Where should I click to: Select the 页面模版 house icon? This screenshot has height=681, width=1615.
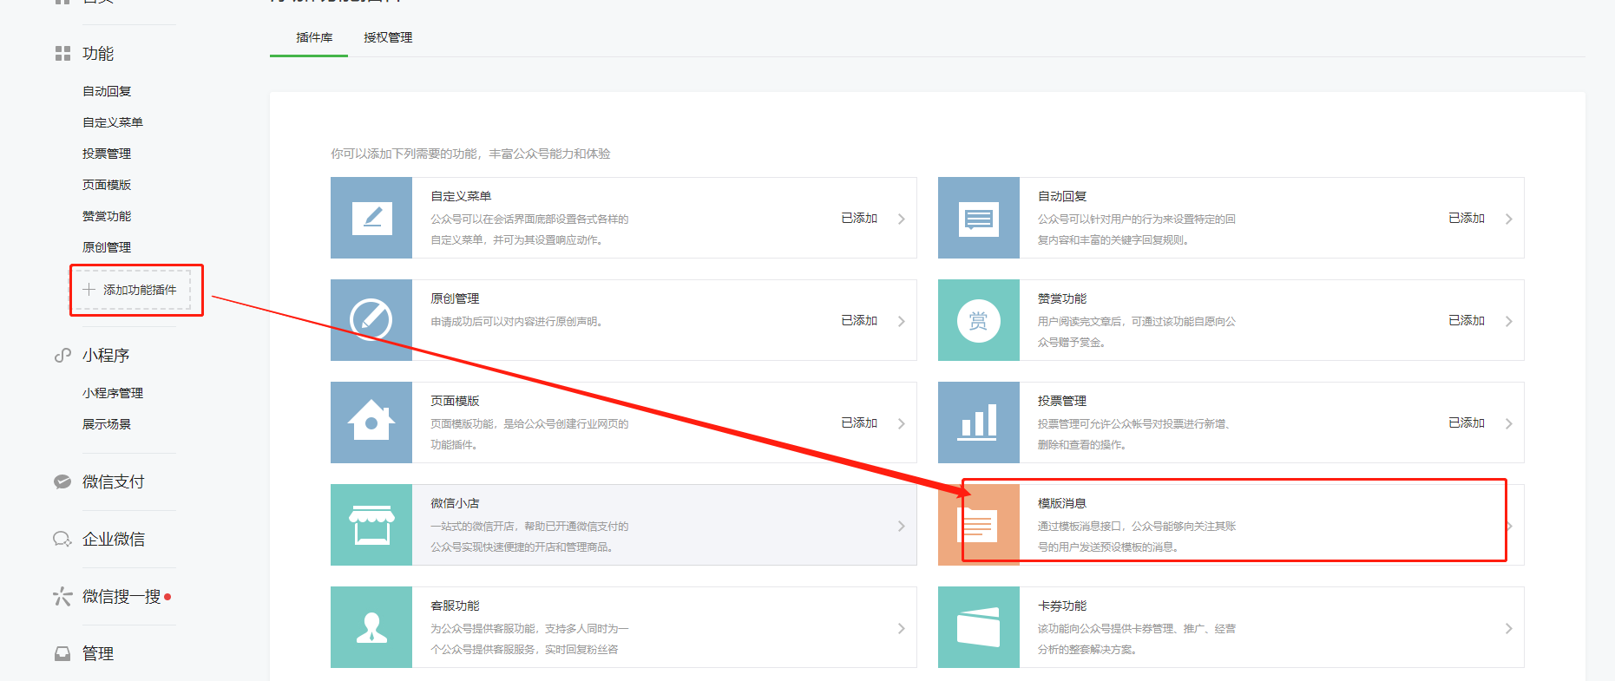(371, 422)
